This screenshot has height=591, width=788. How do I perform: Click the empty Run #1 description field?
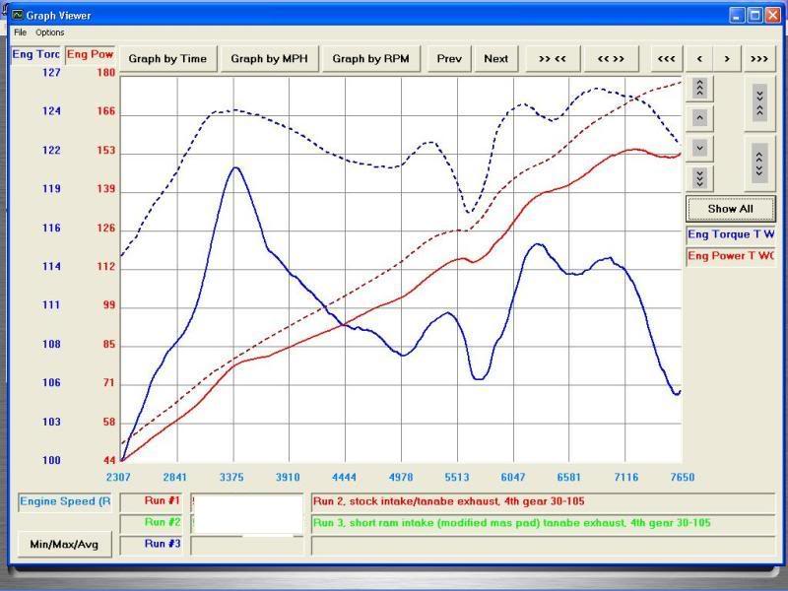coord(246,502)
